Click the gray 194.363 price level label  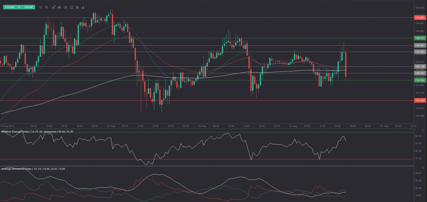419,52
